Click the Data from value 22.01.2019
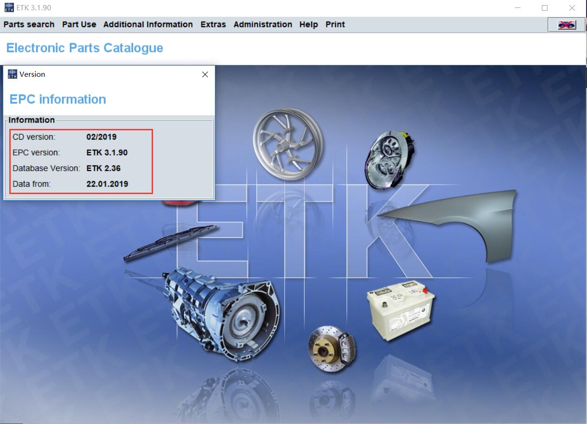This screenshot has width=587, height=424. point(107,184)
